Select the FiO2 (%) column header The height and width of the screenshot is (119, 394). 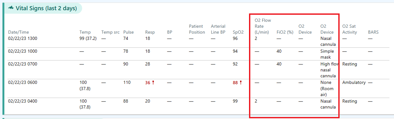[285, 32]
